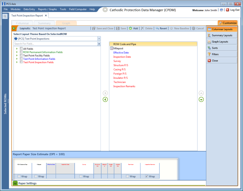Image resolution: width=243 pixels, height=191 pixels.
Task: Open Sorts in the side panel
Action: (222, 48)
